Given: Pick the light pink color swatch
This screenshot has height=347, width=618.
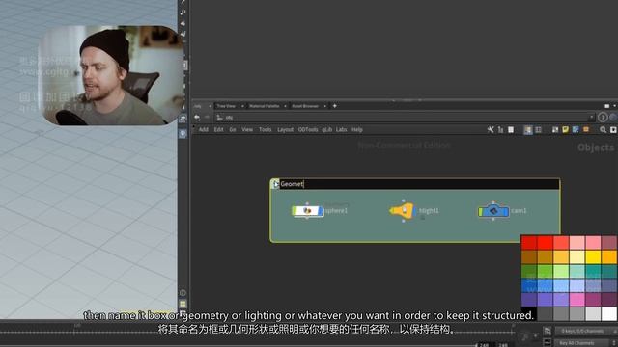Looking at the screenshot, I should [577, 243].
